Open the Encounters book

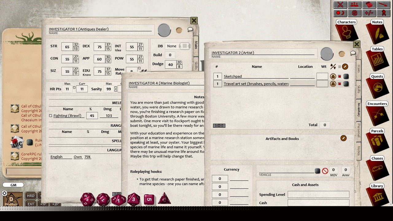377,114
